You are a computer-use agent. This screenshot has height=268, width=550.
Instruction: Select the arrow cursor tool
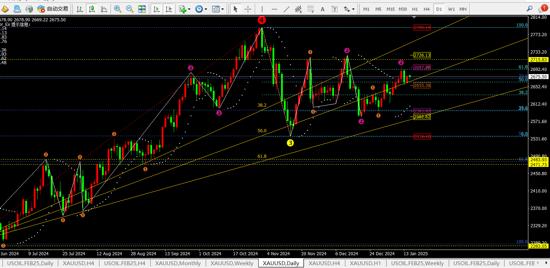click(x=235, y=9)
